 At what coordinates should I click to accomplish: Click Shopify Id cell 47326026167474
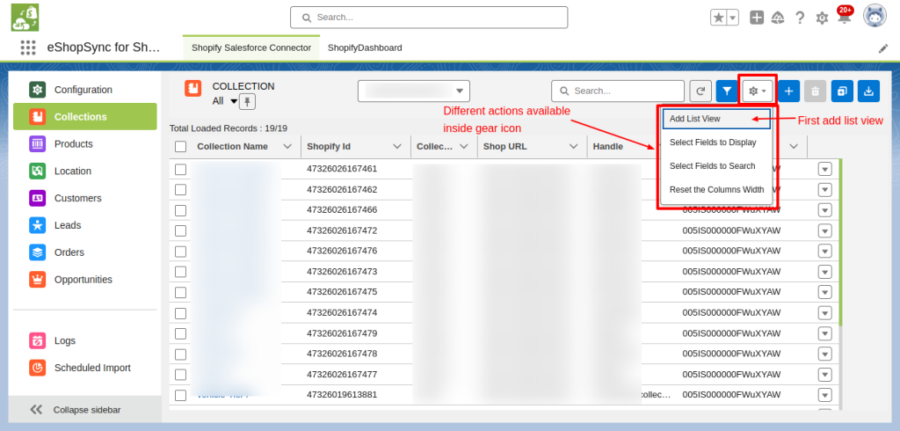342,312
